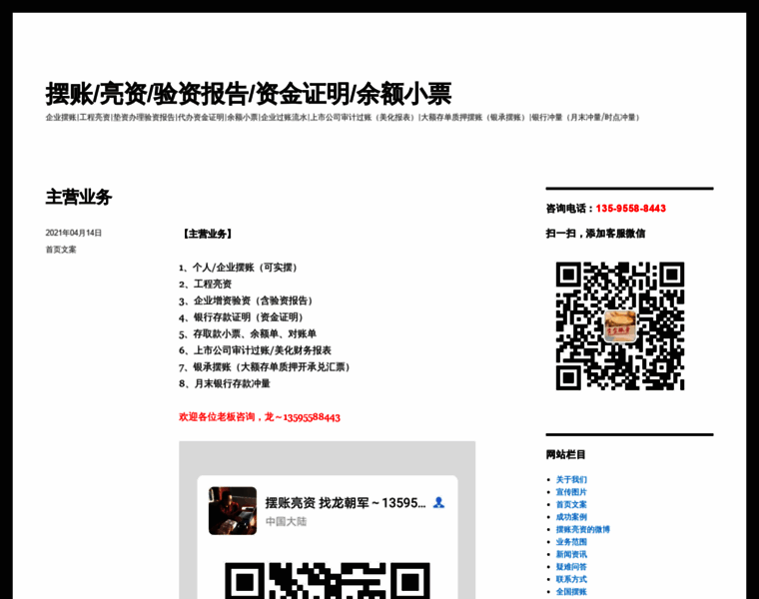This screenshot has width=759, height=599.
Task: Click the contact card QR code image
Action: [x=328, y=580]
